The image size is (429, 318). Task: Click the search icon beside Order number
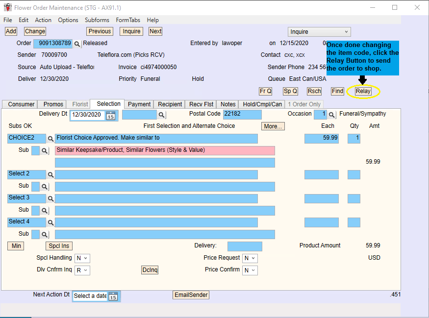pos(77,44)
